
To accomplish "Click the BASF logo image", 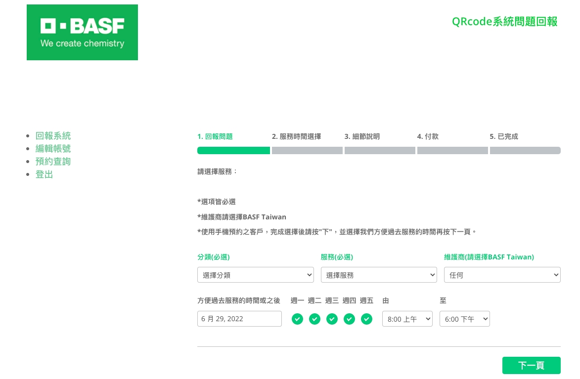I will point(82,33).
